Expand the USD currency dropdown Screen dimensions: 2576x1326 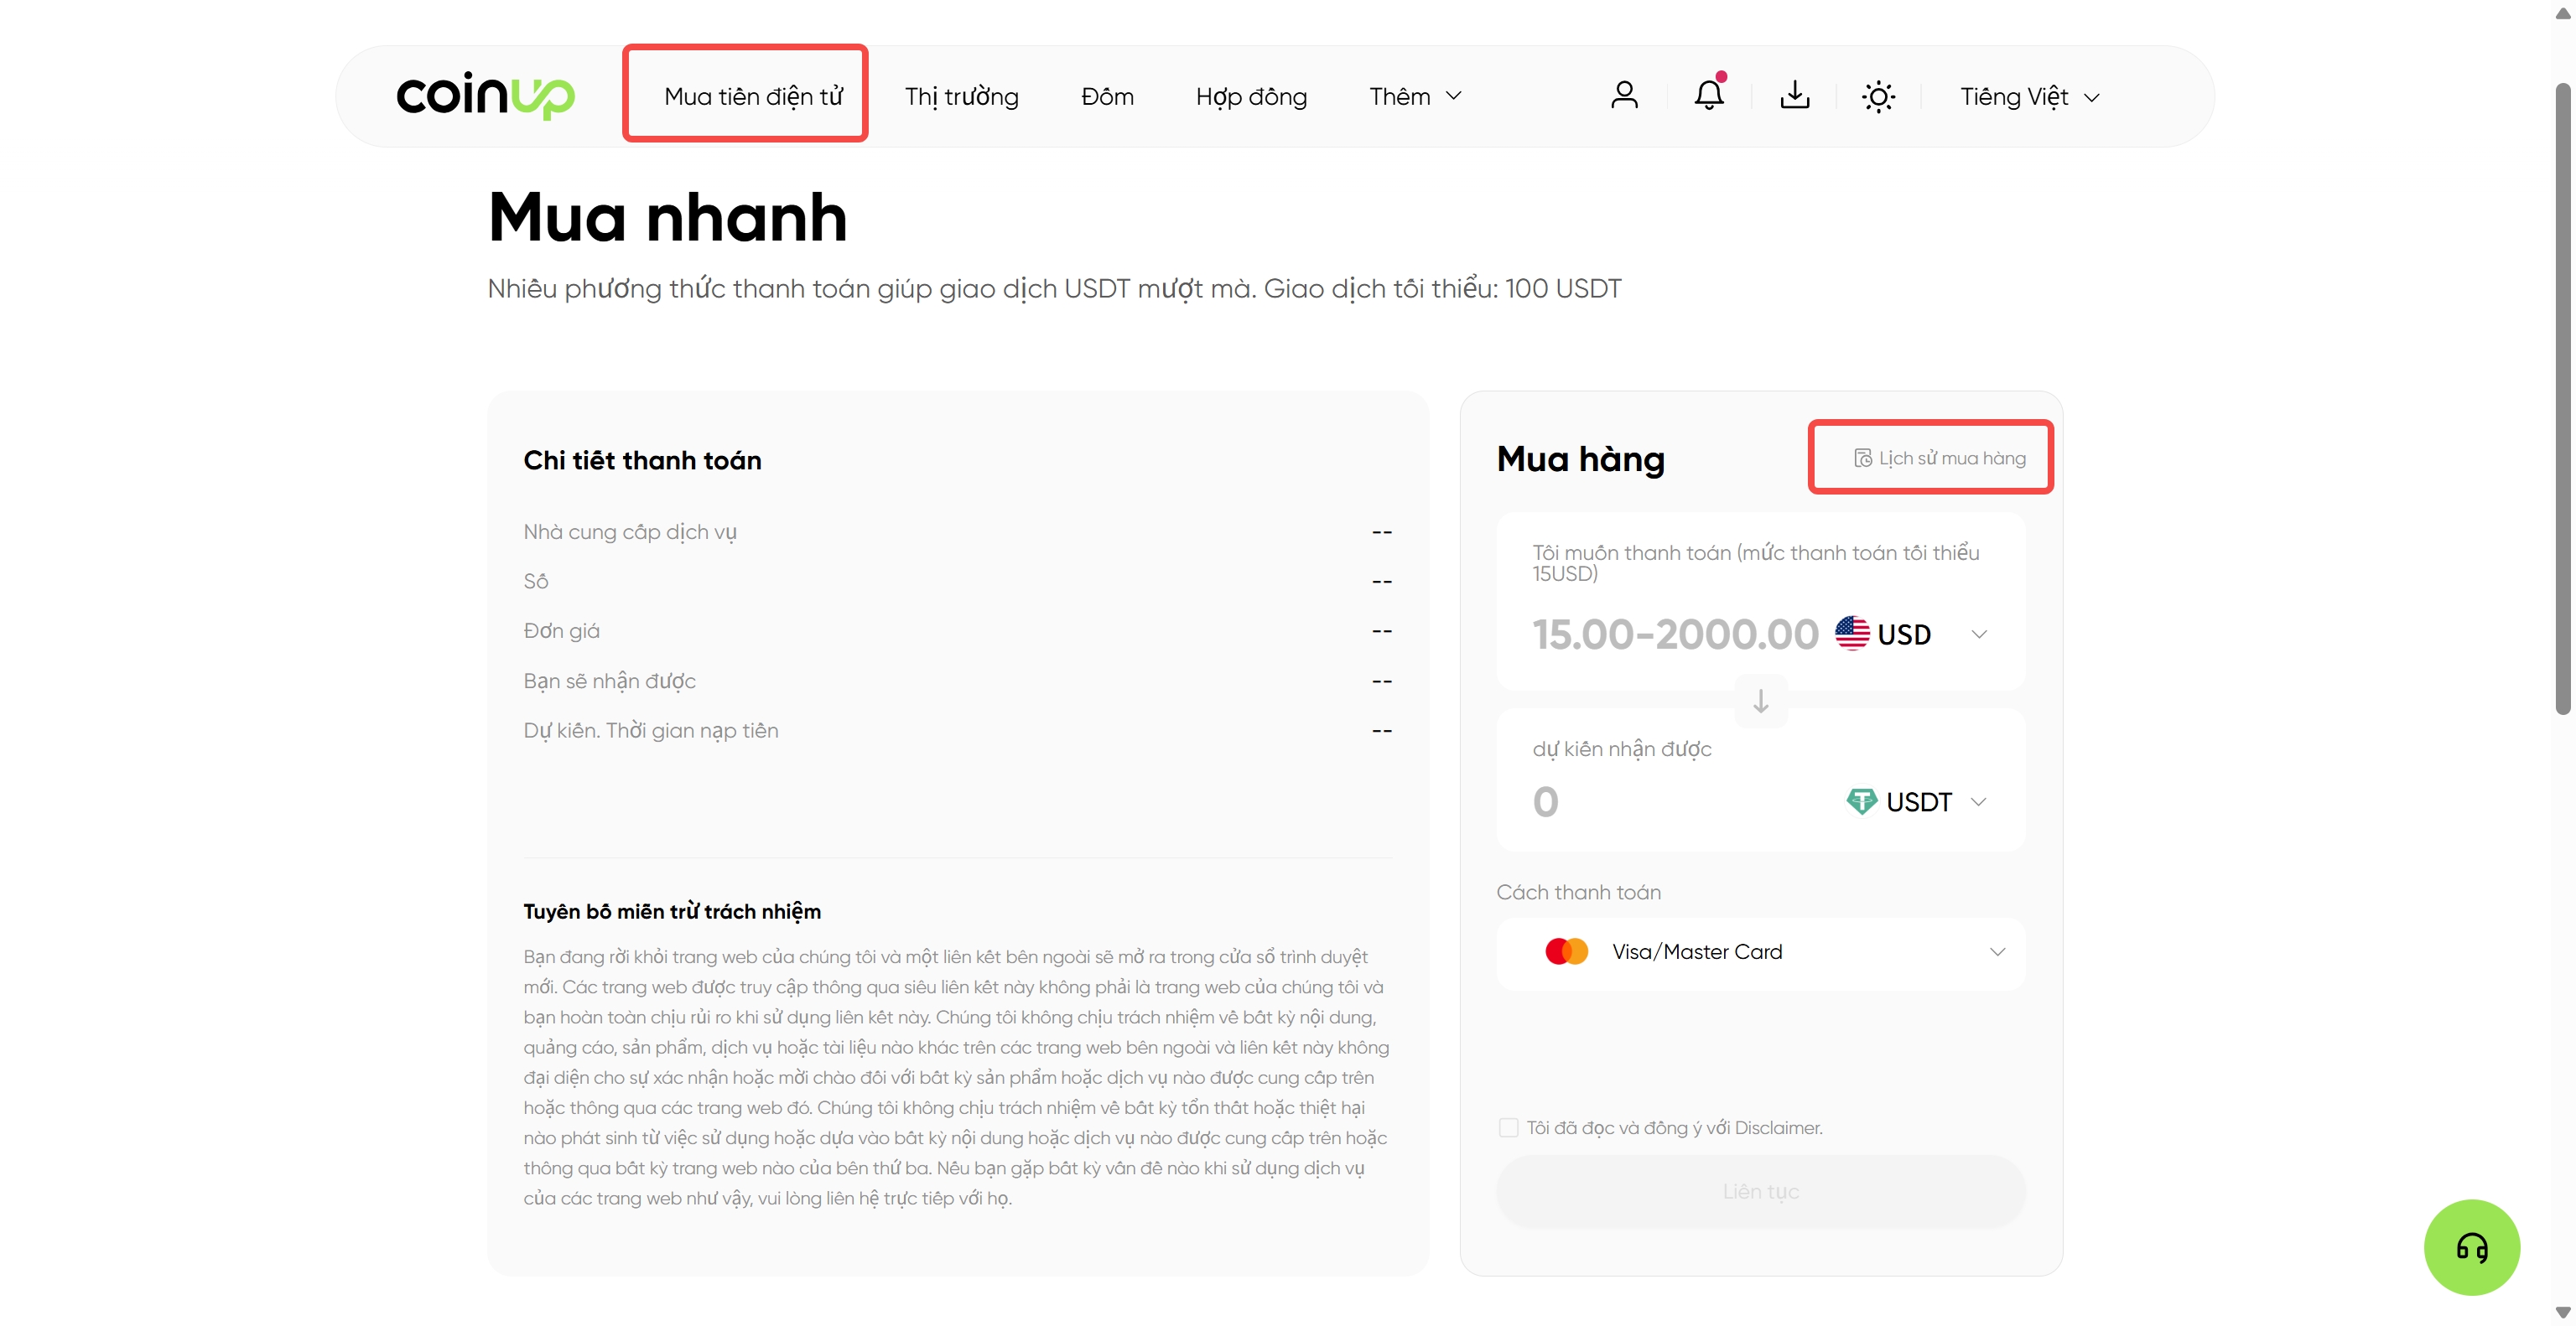pos(1912,635)
